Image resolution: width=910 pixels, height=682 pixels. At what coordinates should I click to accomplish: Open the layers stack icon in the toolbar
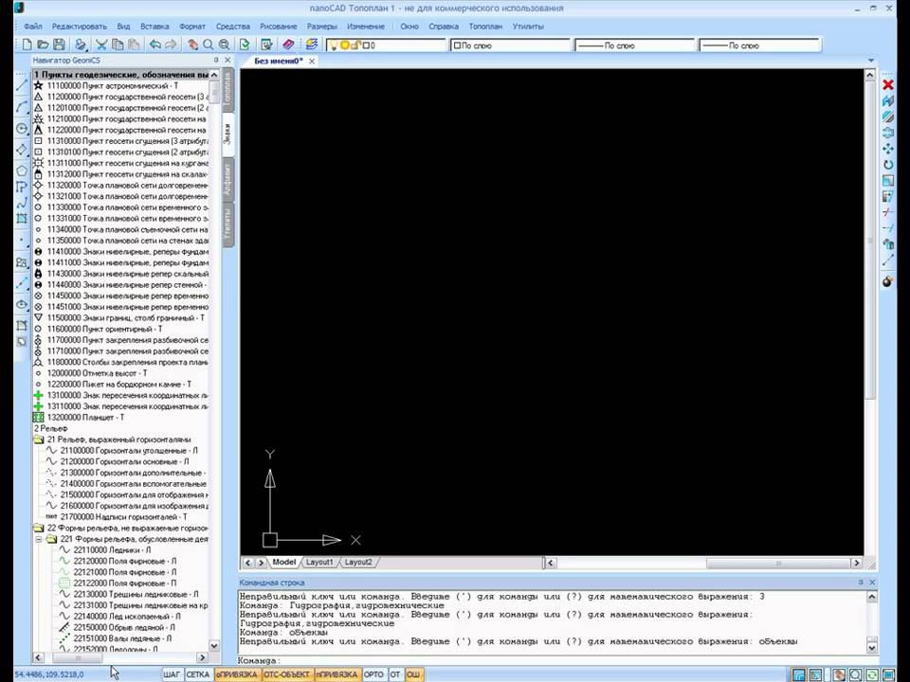pos(312,45)
